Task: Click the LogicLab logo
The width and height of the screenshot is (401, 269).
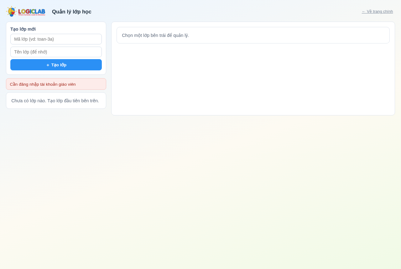Action: (26, 12)
